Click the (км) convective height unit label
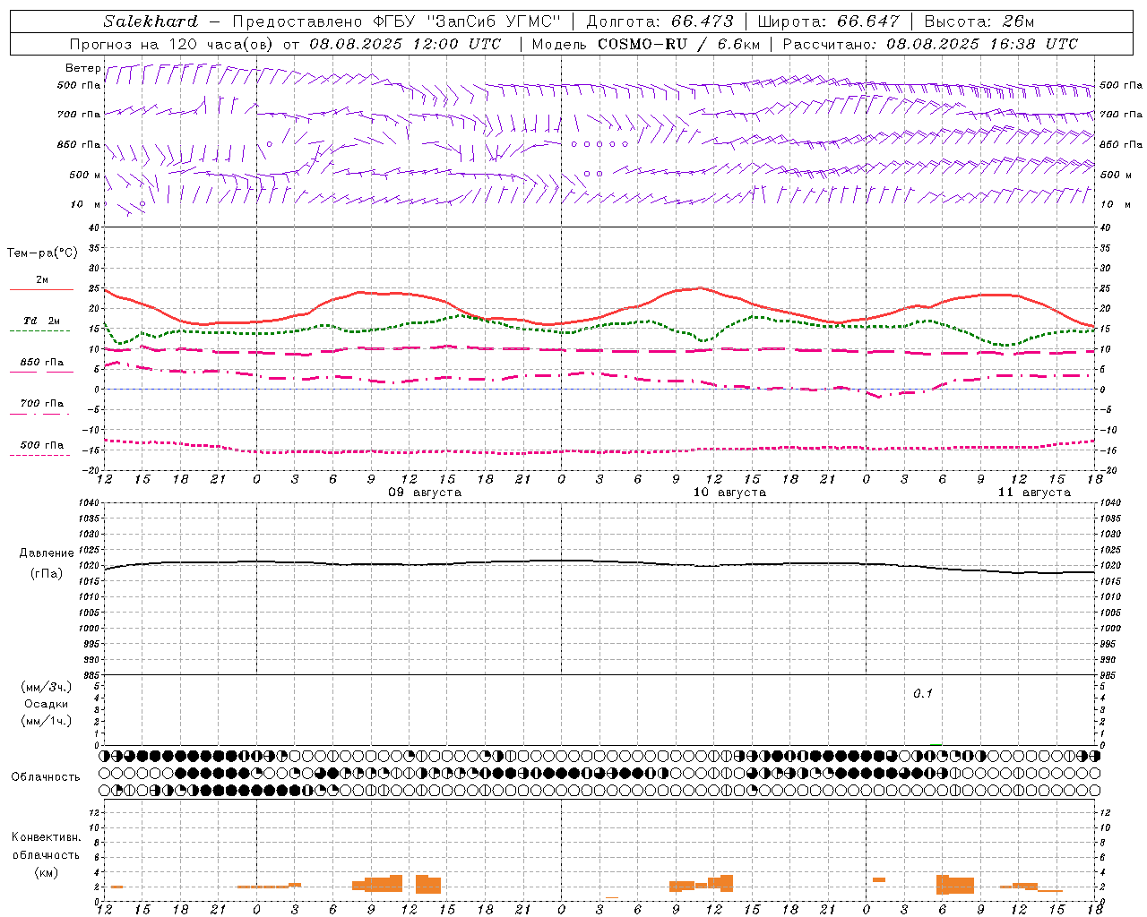Image resolution: width=1147 pixels, height=917 pixels. click(47, 872)
